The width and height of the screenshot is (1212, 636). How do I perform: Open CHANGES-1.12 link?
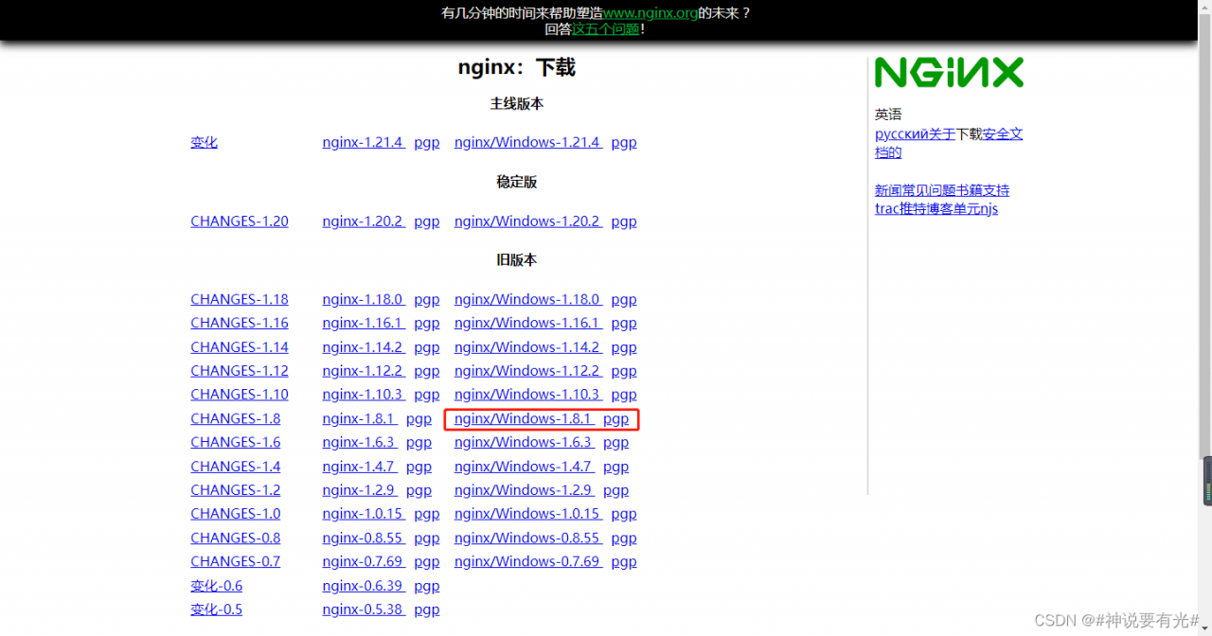pos(240,371)
